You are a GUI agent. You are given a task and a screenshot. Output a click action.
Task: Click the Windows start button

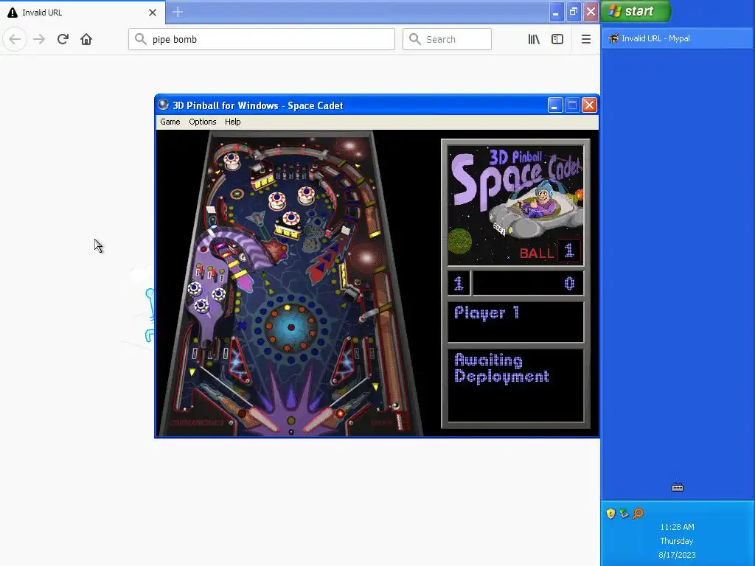636,11
